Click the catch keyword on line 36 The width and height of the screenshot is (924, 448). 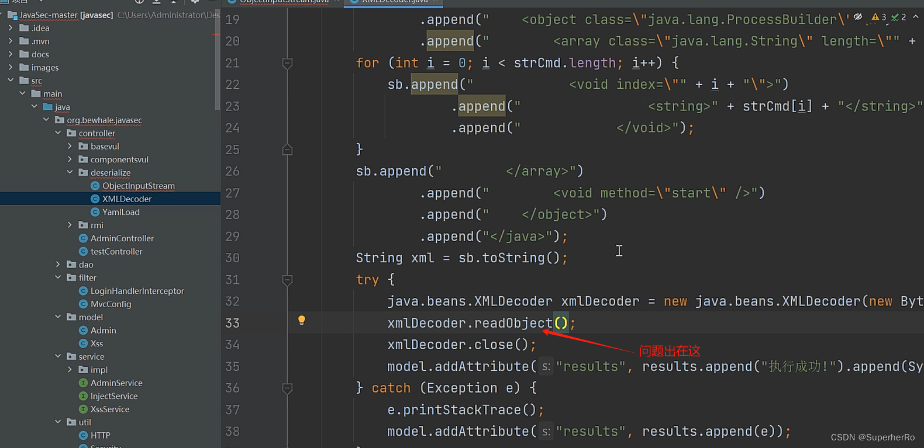[x=391, y=388]
